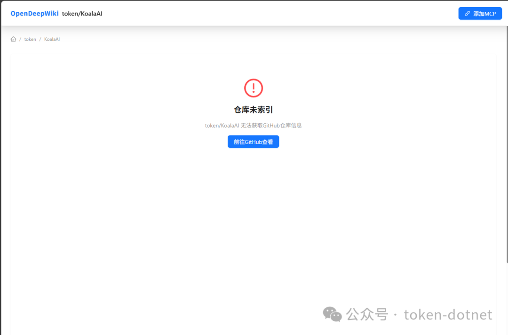This screenshot has width=508, height=335.
Task: Click the 仓库未索引 heading
Action: point(254,110)
